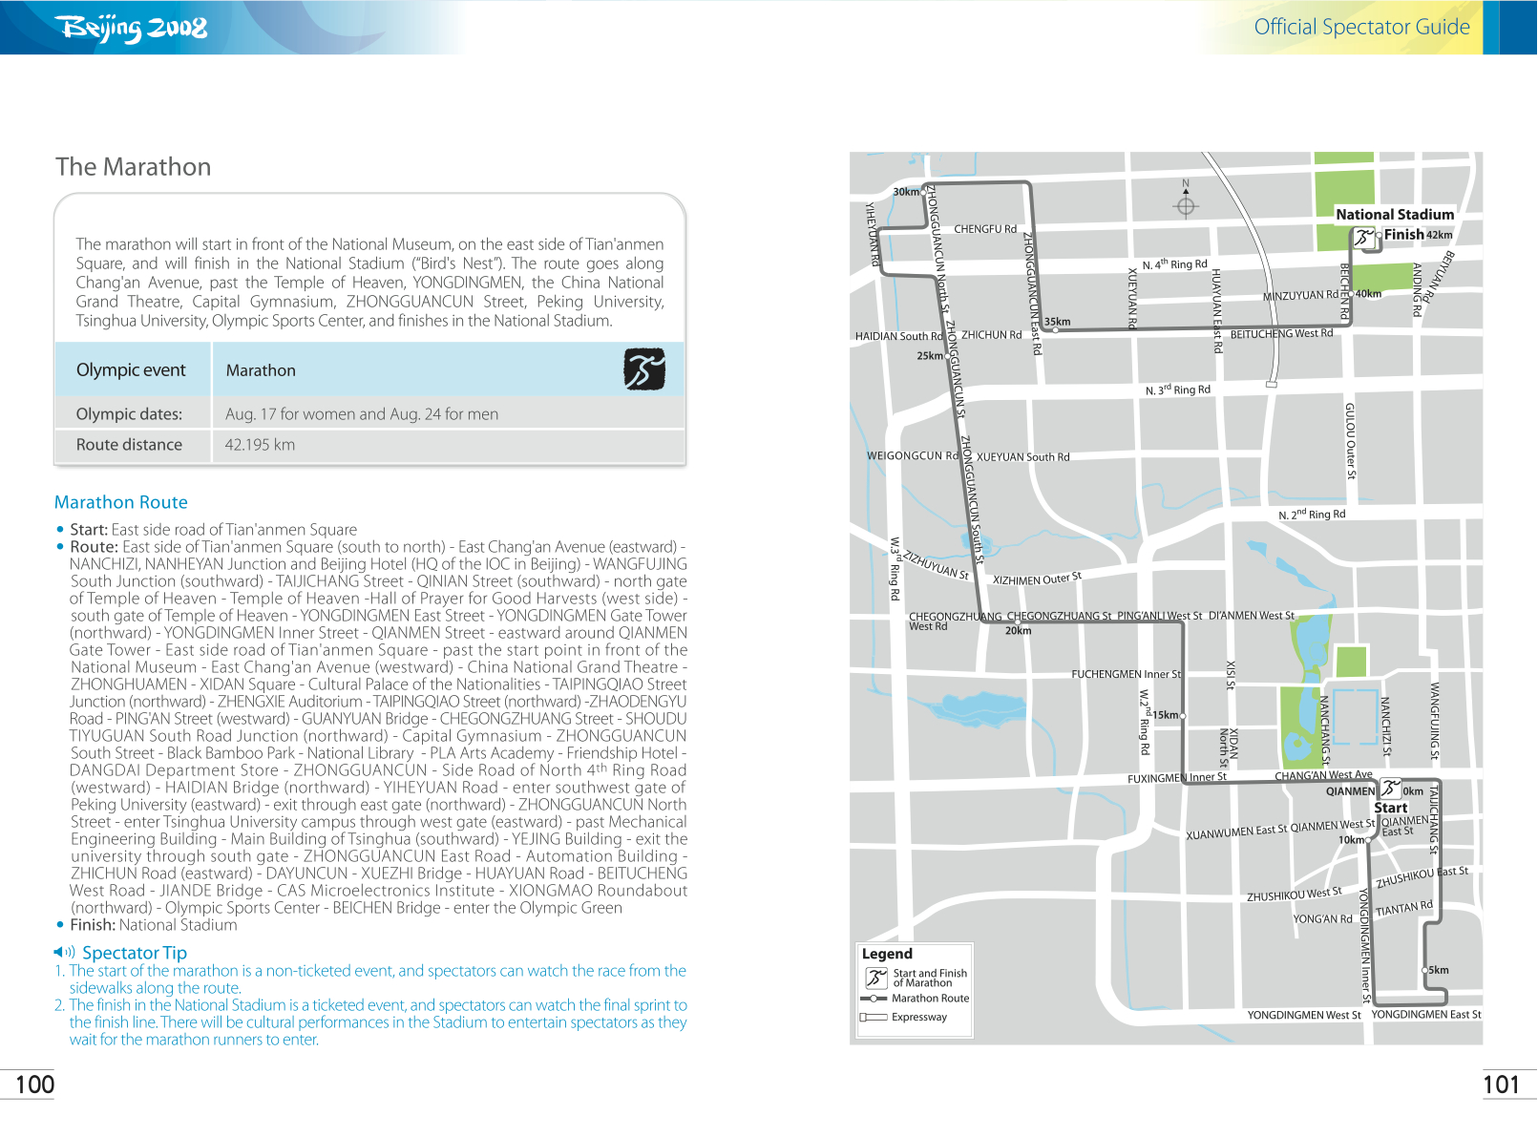1538x1137 pixels.
Task: Click the 'WEIGONGCUN Rd' map label
Action: [x=913, y=456]
